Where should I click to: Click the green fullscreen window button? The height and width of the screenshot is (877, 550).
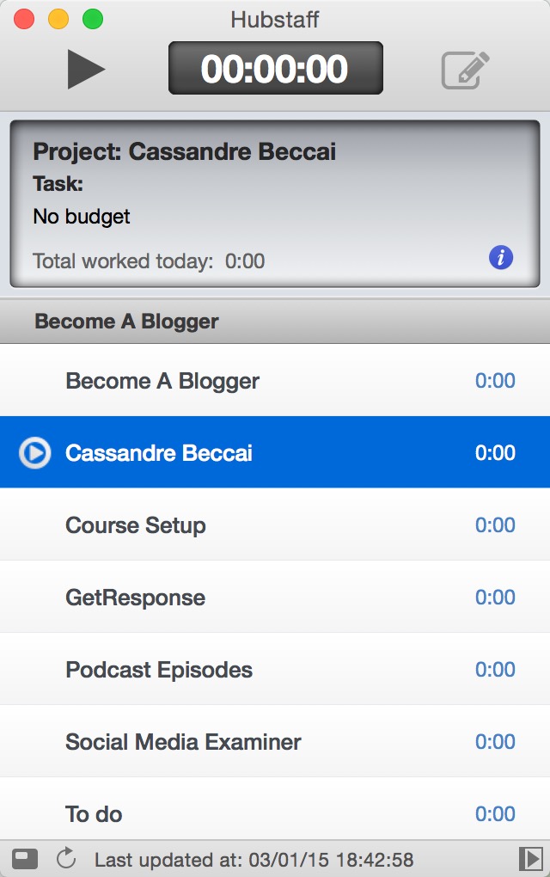93,19
